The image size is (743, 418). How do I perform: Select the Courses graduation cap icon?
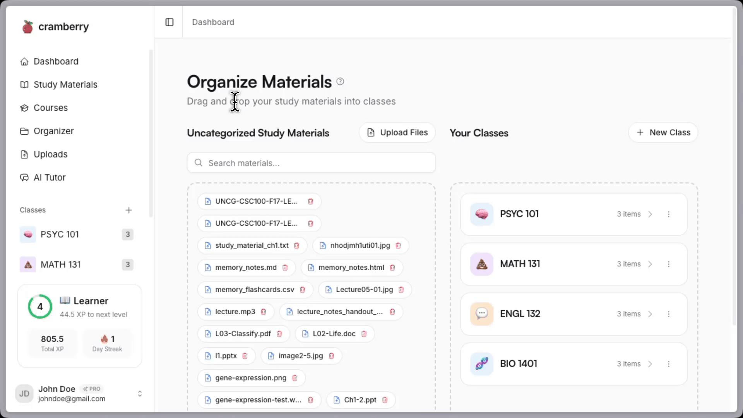pyautogui.click(x=24, y=108)
